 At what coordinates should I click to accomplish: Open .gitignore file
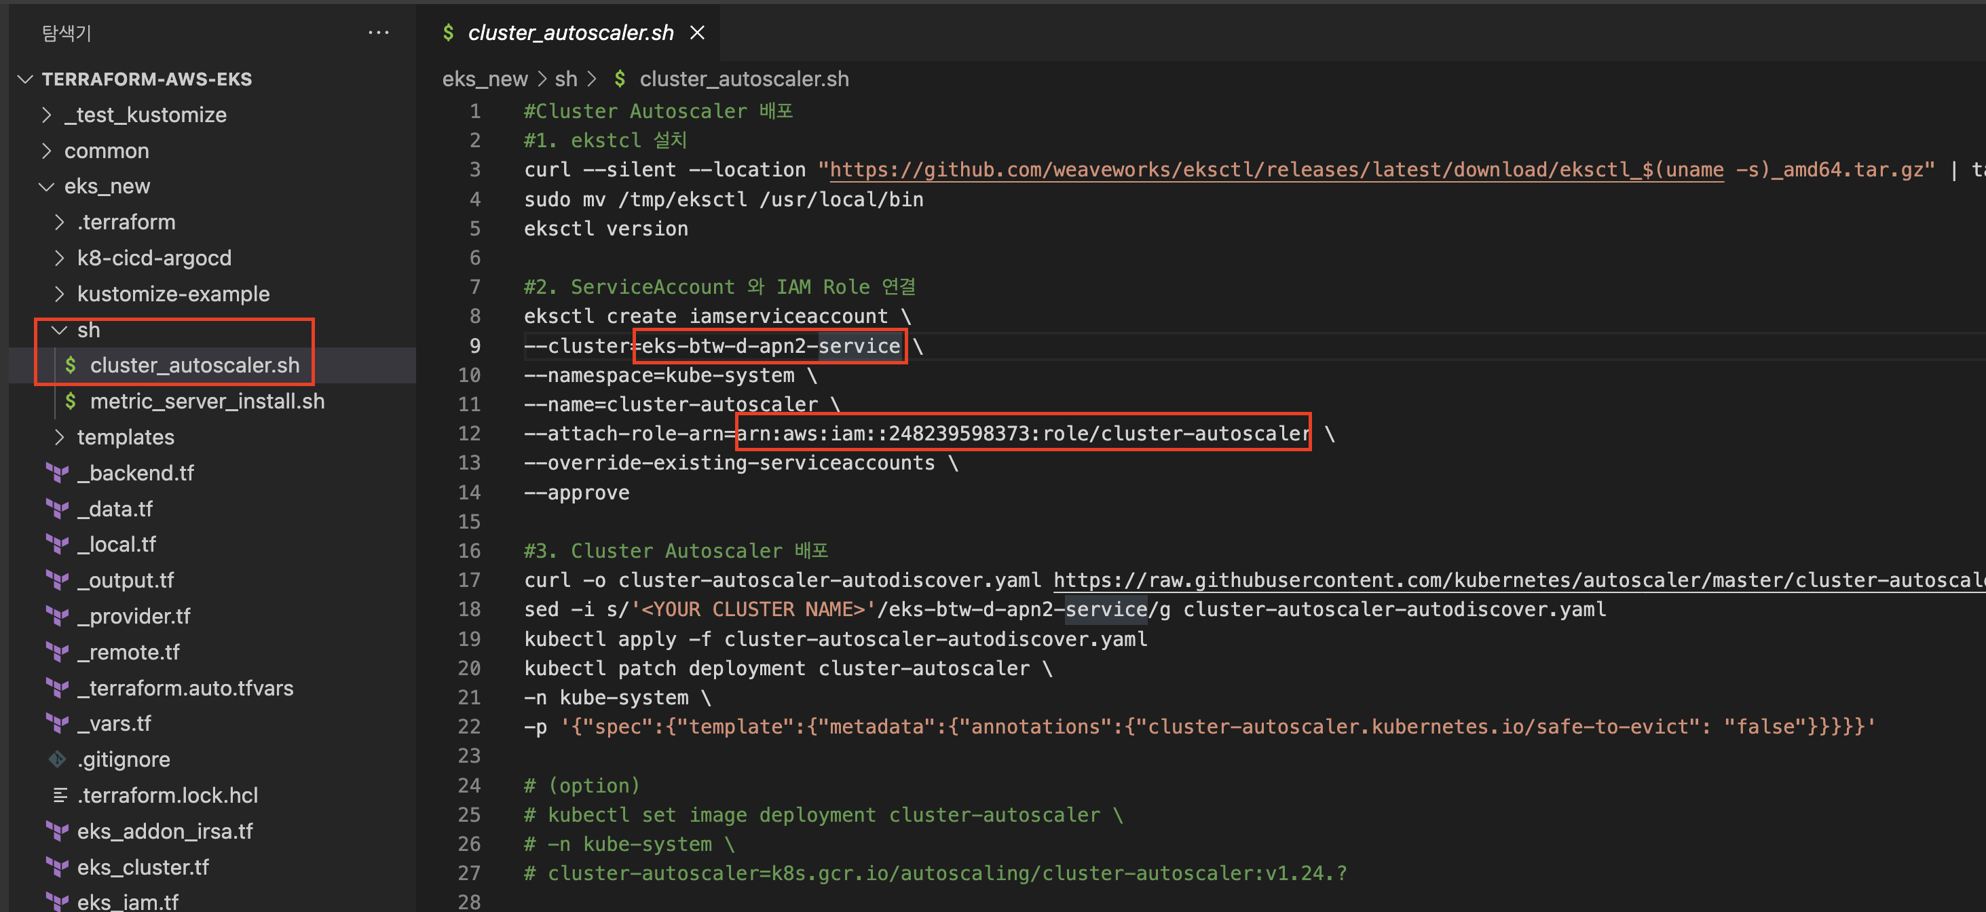pyautogui.click(x=124, y=759)
